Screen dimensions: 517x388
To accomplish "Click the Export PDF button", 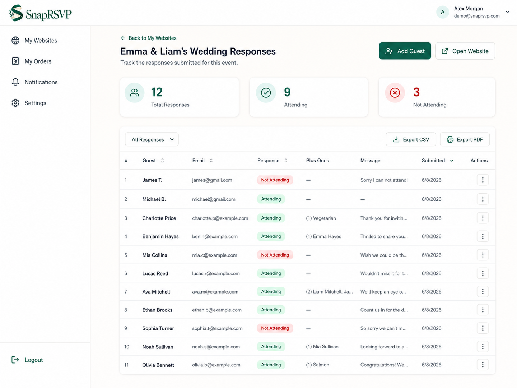I will click(x=465, y=139).
